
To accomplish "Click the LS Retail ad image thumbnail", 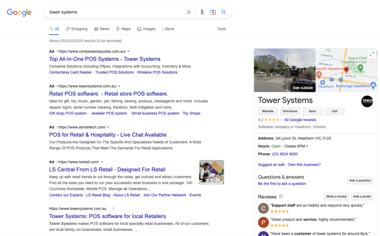I will pos(212,172).
